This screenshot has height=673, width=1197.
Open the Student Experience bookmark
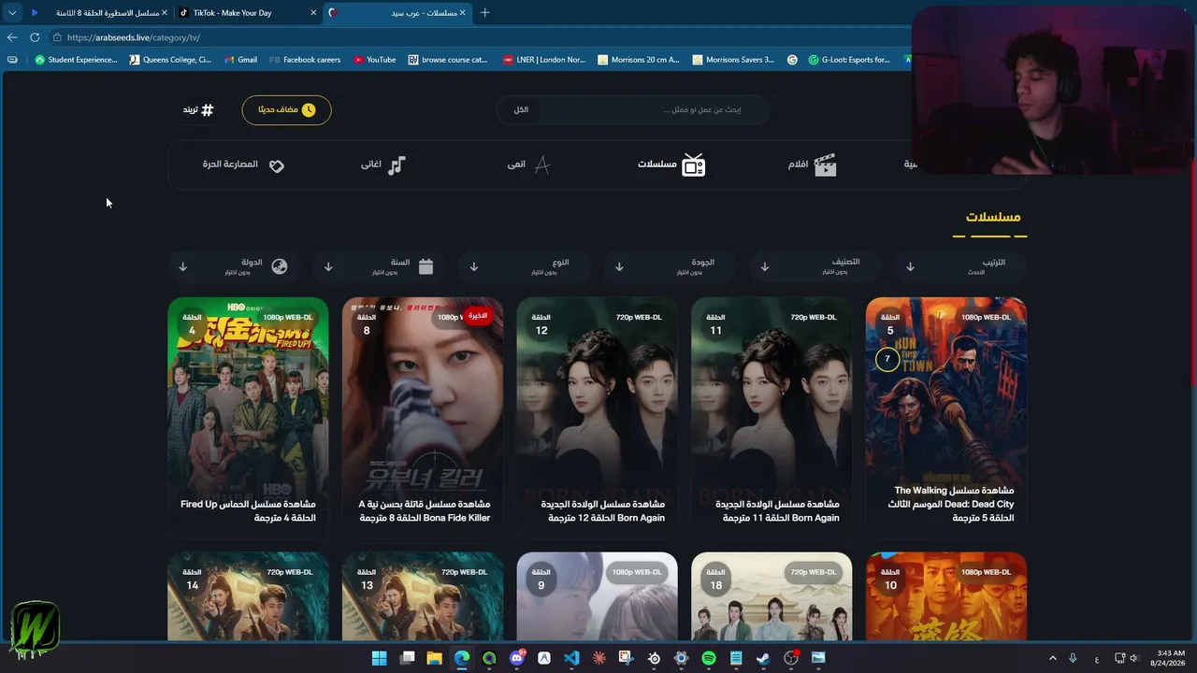click(76, 60)
